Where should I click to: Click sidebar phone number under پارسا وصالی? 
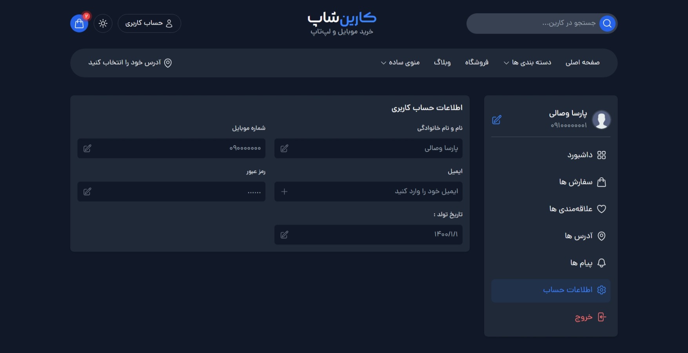click(x=569, y=125)
